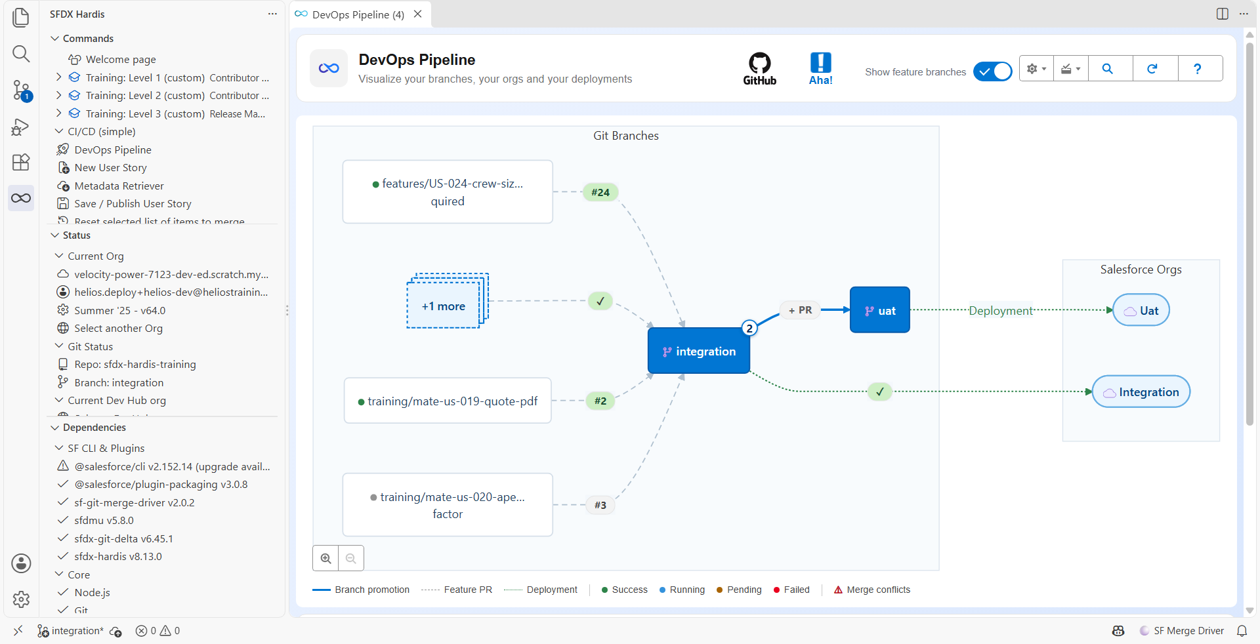Click the + PR button
1260x644 pixels.
[800, 310]
